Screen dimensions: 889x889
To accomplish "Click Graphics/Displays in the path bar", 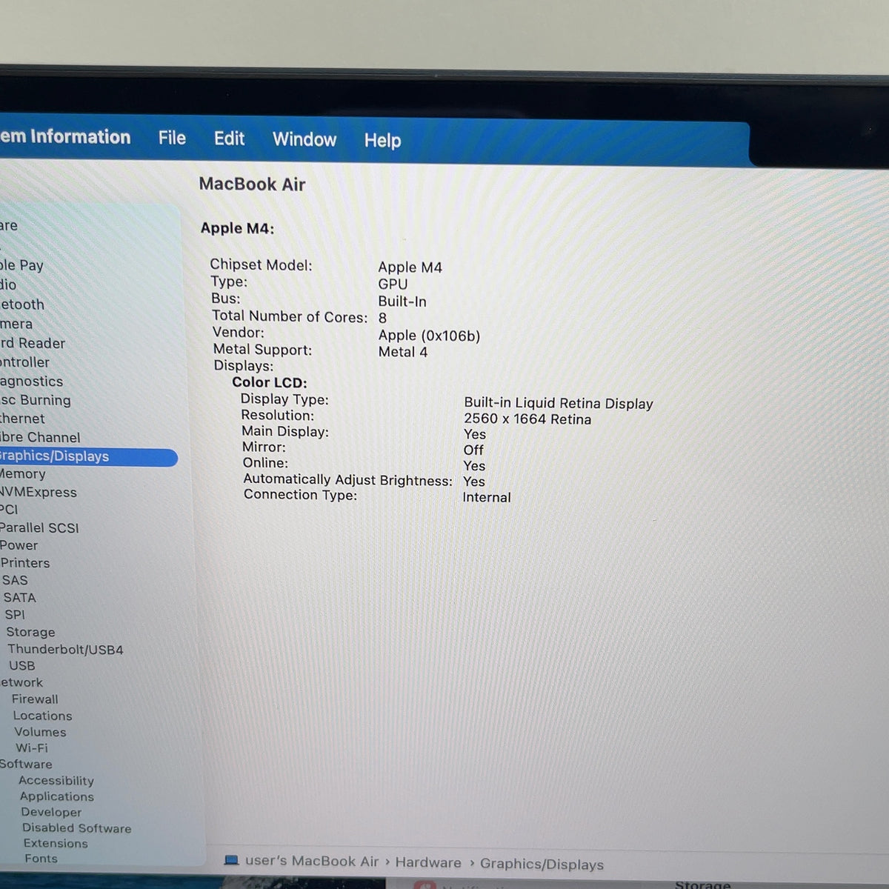I will [x=542, y=864].
